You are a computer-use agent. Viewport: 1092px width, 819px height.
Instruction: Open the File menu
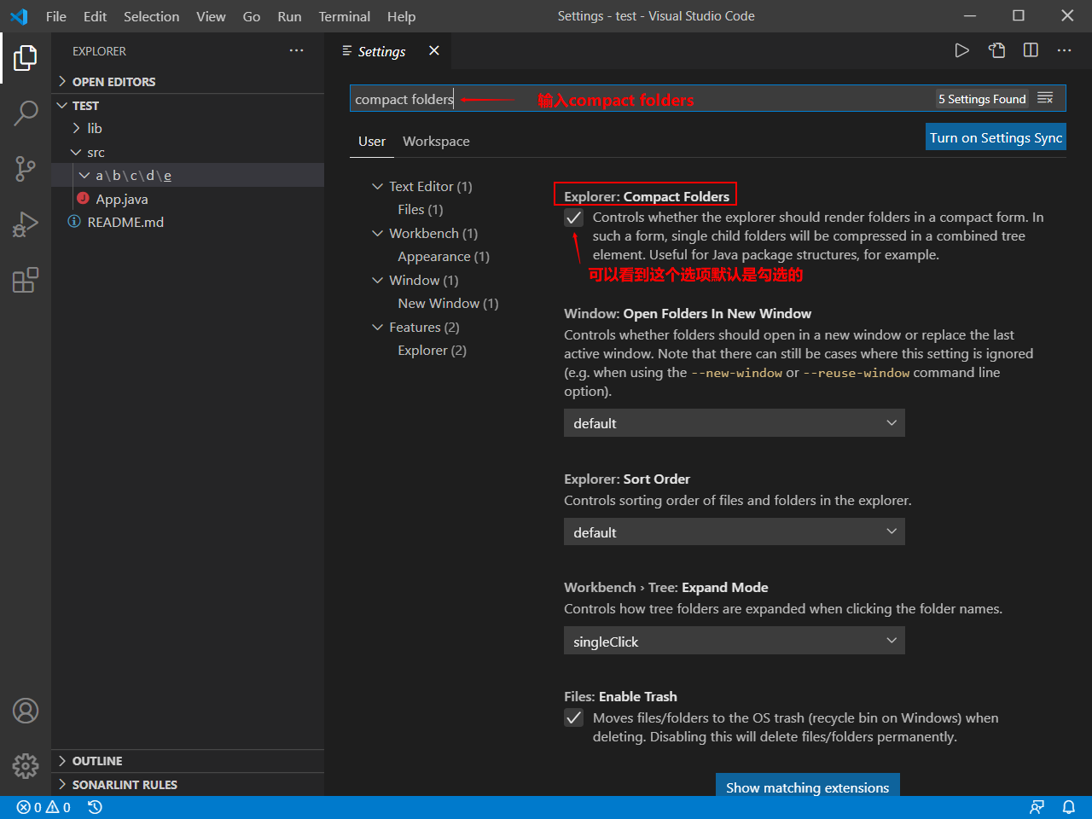[56, 16]
